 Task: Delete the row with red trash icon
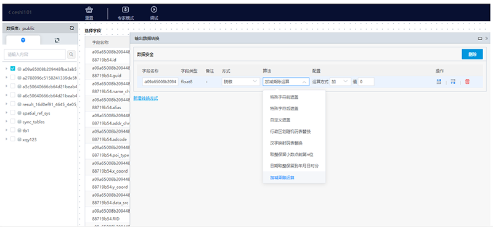pyautogui.click(x=467, y=81)
